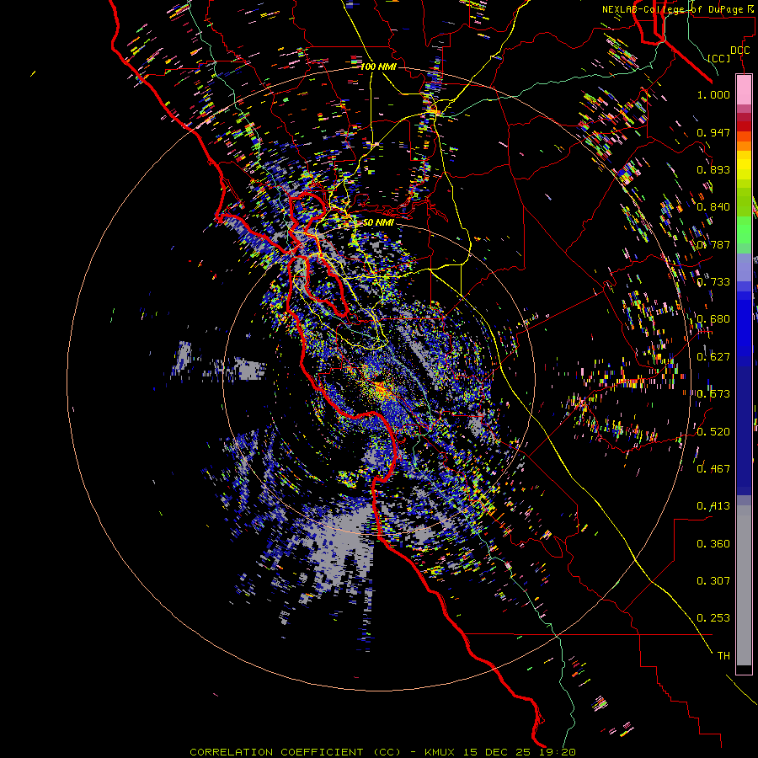758x758 pixels.
Task: Click the 0.413 legend value
Action: [713, 506]
